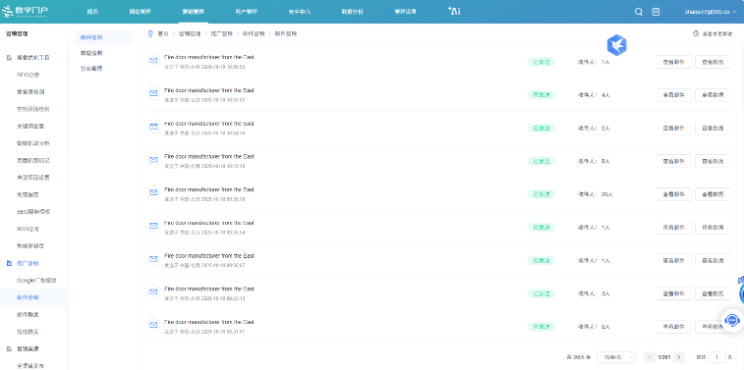The height and width of the screenshot is (370, 744).
Task: Click the jump-to-page number input
Action: 716,357
